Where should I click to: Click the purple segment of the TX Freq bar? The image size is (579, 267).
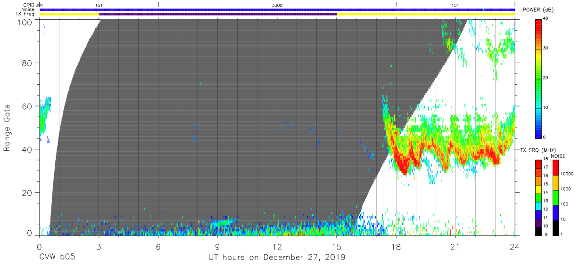click(218, 14)
